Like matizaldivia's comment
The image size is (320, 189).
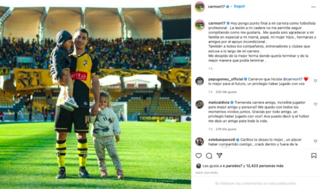point(315,104)
